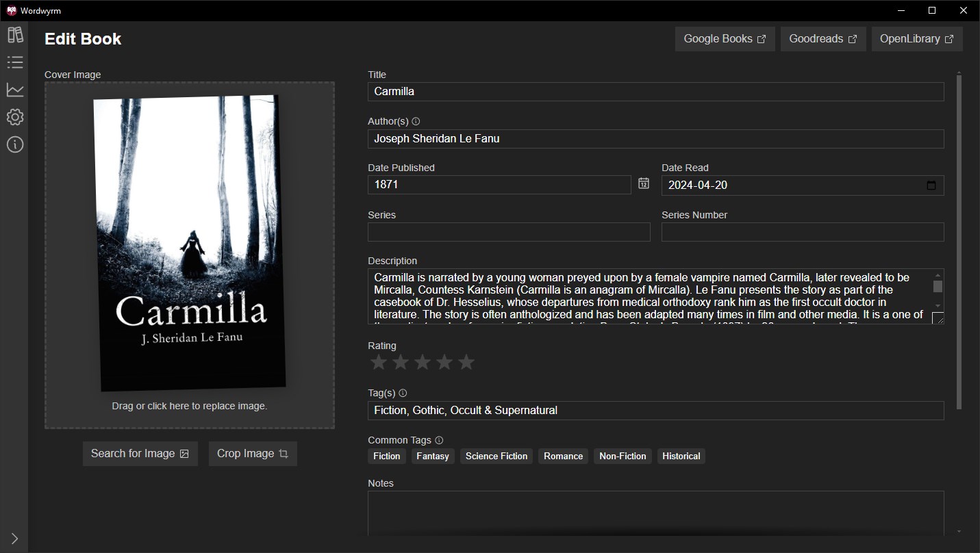Image resolution: width=980 pixels, height=553 pixels.
Task: Click Crop Image button
Action: (x=253, y=454)
